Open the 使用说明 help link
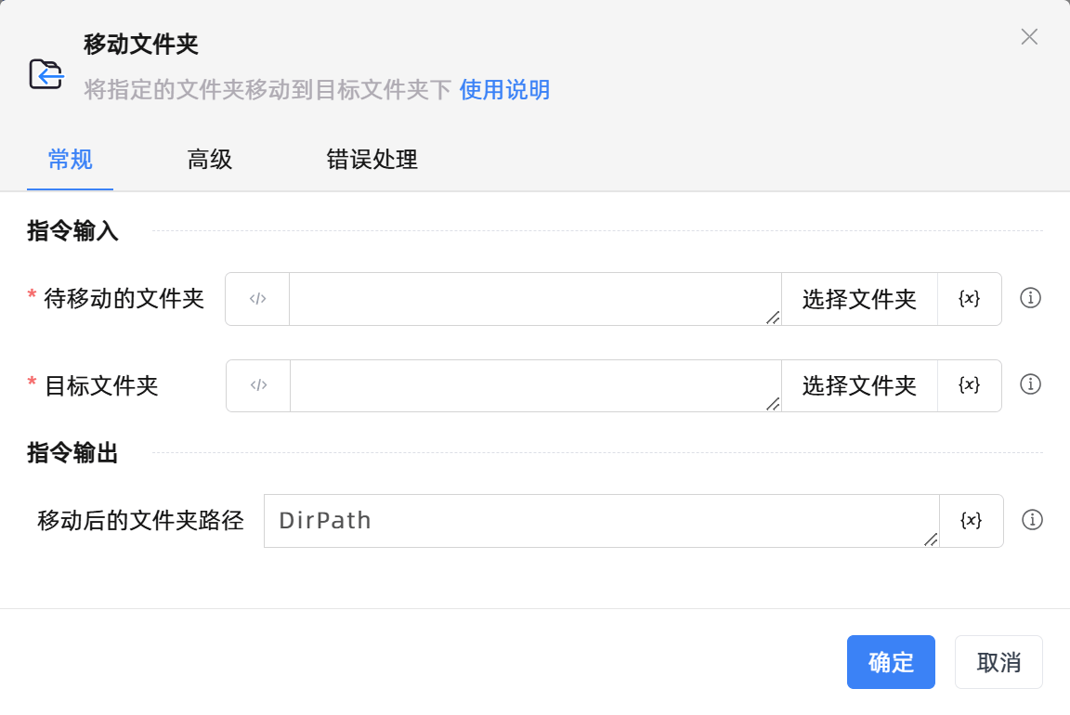Screen dimensions: 1070x715 click(x=504, y=90)
